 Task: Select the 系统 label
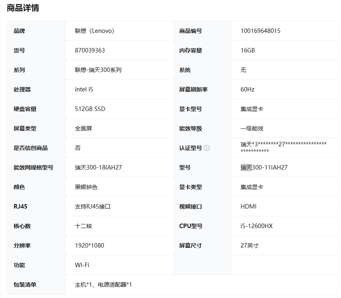tap(185, 70)
